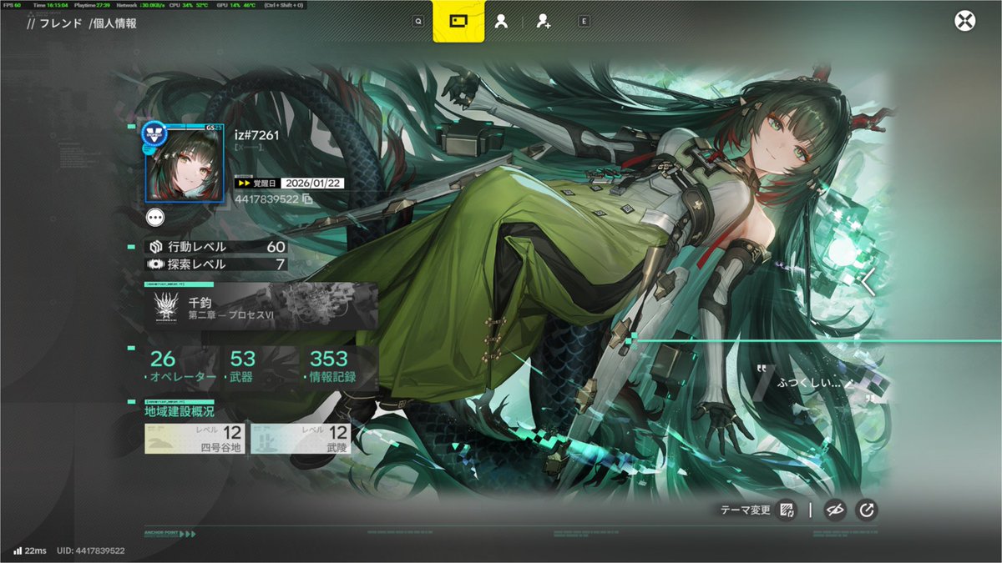Edit signature with pencil icon
Viewport: 1002px width, 563px height.
849,384
